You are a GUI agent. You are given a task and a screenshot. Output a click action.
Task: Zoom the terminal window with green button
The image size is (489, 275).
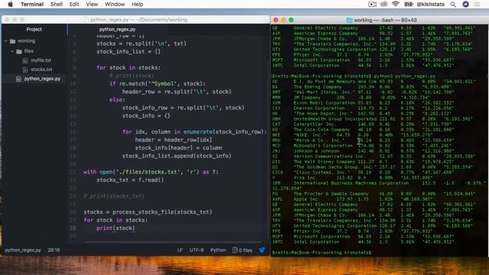(x=291, y=20)
